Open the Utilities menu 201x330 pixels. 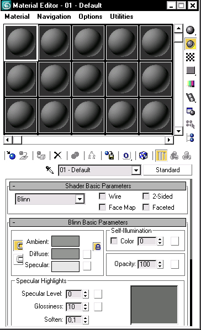point(121,17)
